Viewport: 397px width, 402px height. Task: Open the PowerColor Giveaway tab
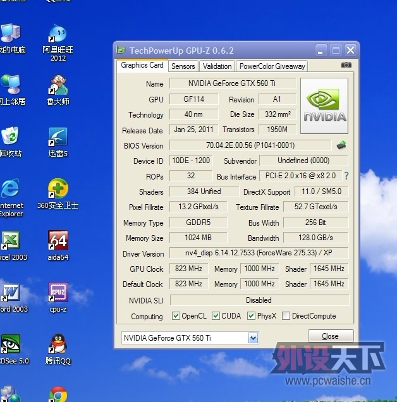(x=272, y=66)
